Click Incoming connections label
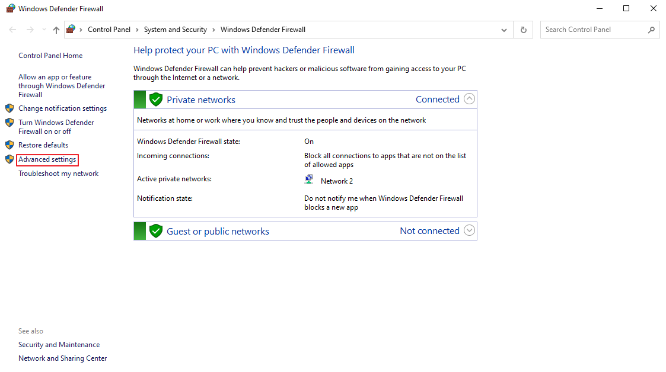The width and height of the screenshot is (666, 372). (173, 156)
